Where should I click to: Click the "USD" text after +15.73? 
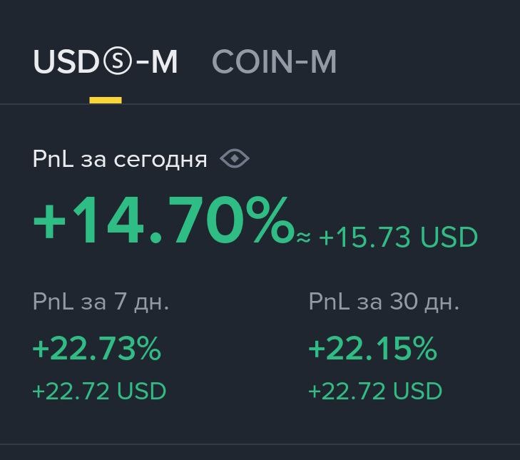click(x=449, y=237)
